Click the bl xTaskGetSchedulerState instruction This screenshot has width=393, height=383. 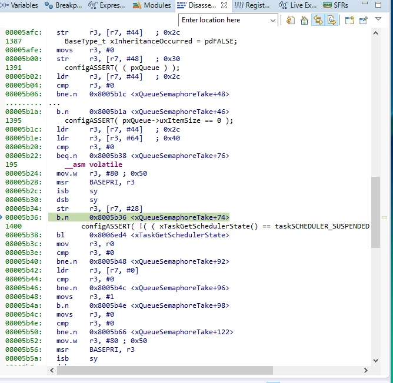[142, 235]
